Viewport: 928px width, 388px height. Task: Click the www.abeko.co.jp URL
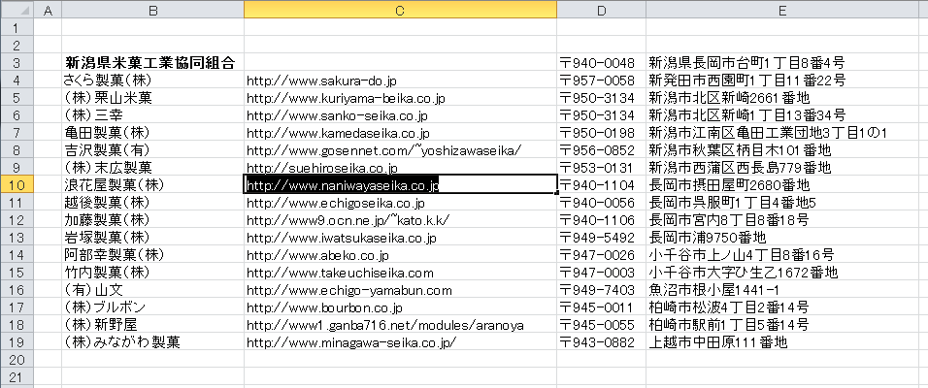[x=317, y=255]
